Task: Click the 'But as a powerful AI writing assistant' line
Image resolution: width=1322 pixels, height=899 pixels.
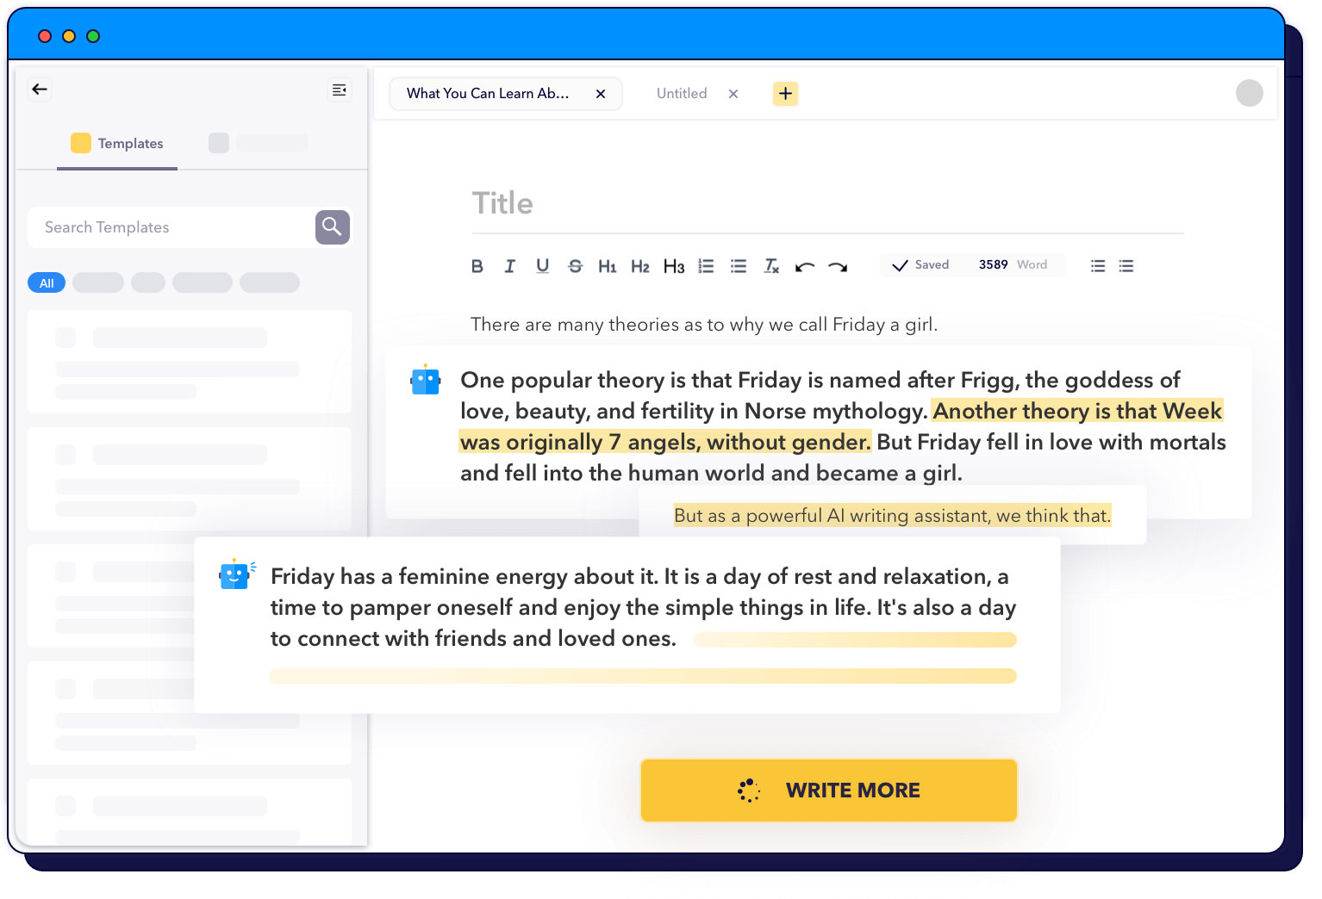Action: pyautogui.click(x=893, y=515)
